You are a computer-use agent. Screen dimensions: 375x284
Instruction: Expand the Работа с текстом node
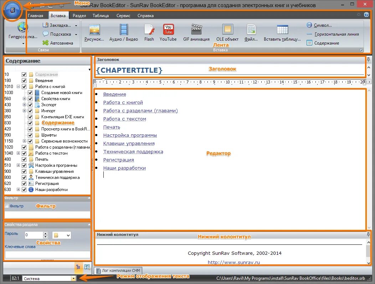18,153
